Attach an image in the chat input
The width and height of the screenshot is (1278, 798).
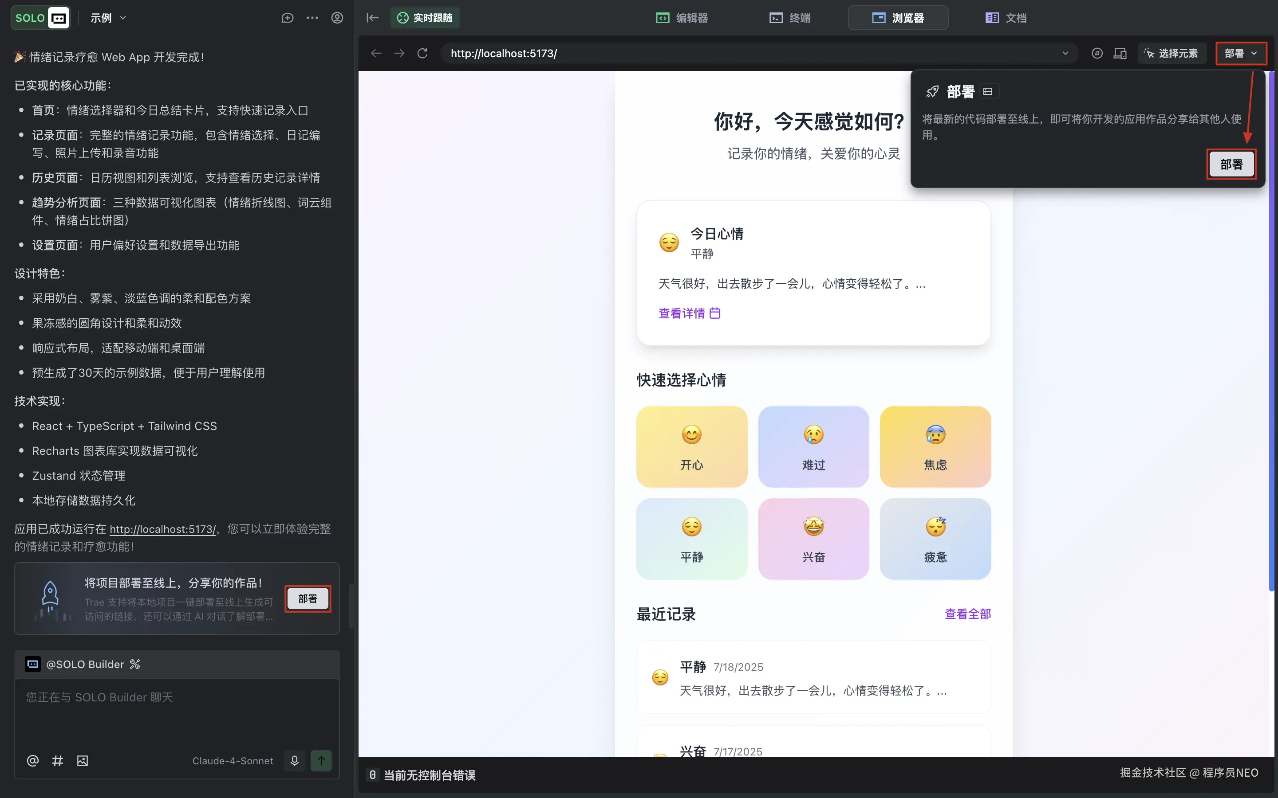pos(82,760)
